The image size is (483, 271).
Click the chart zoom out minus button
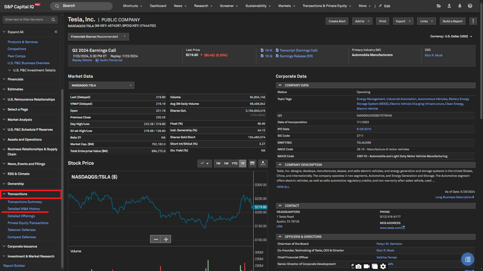156,239
